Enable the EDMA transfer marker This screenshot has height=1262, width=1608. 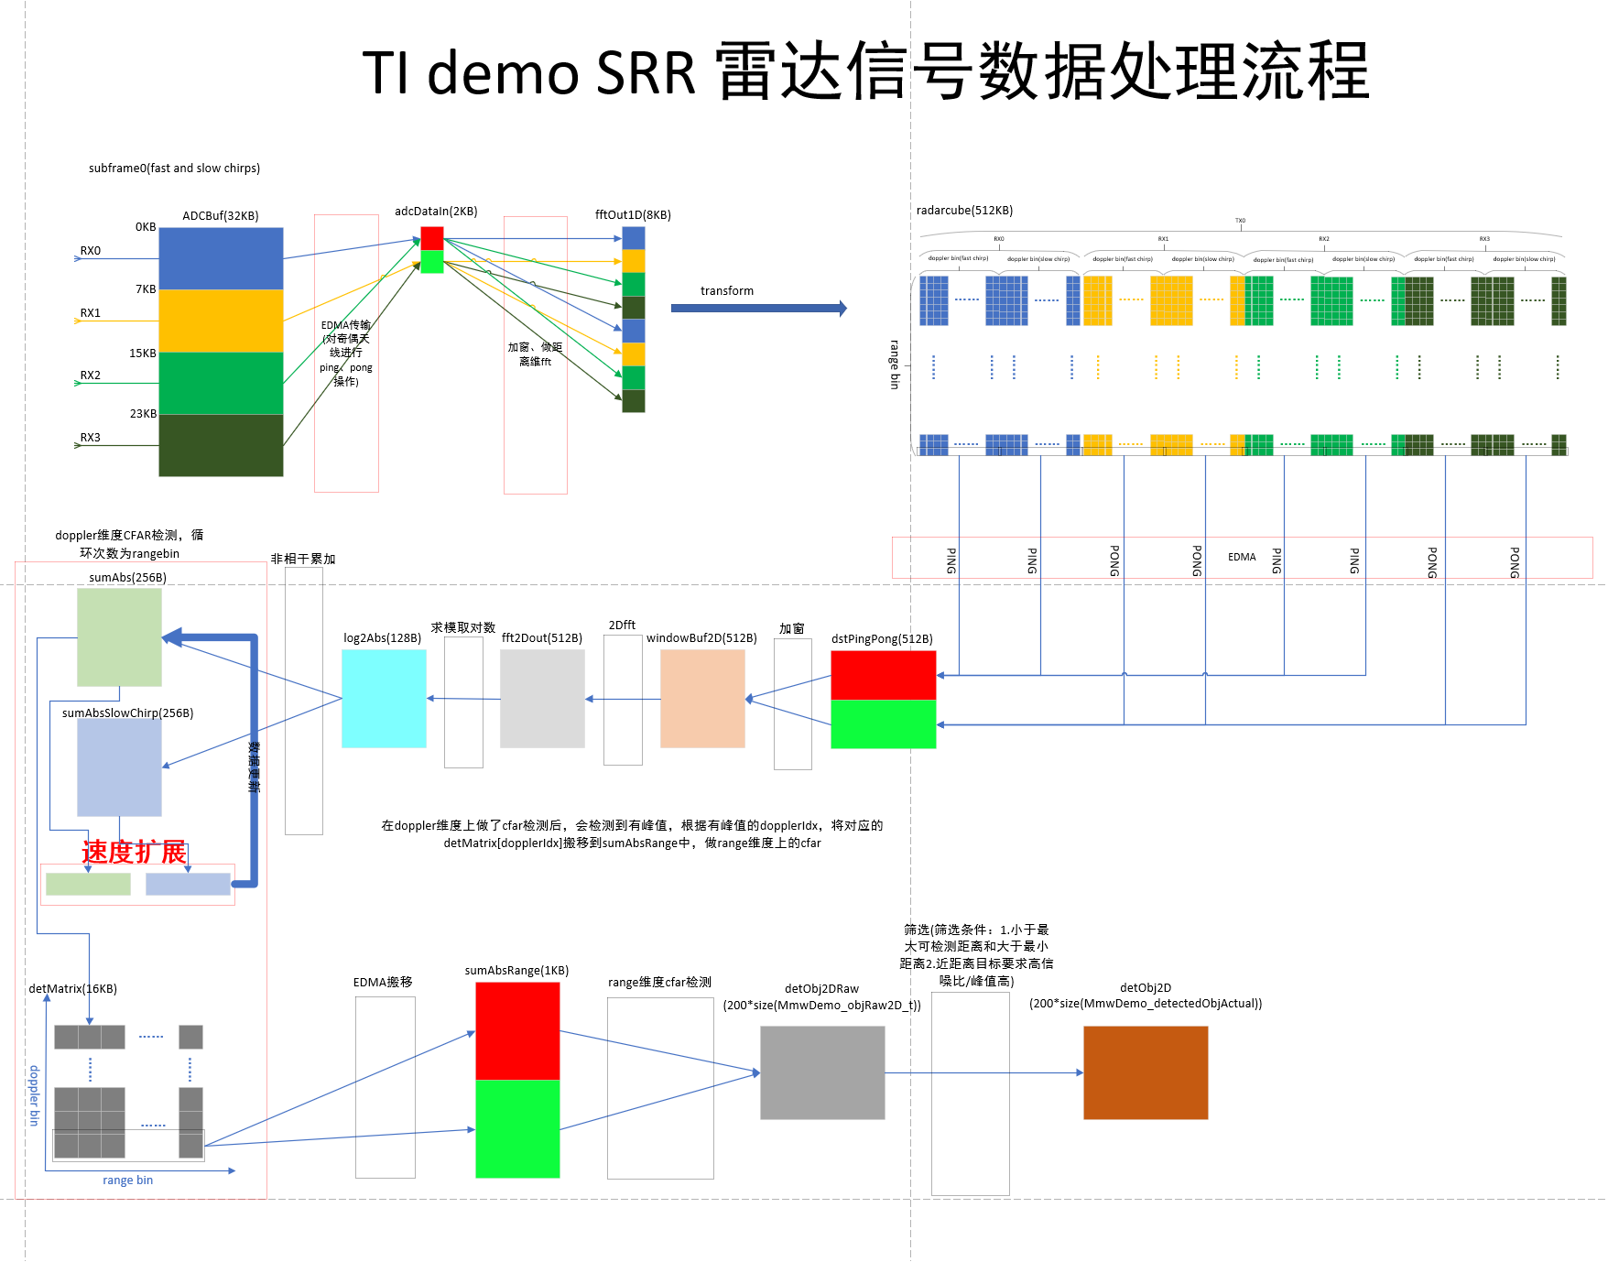click(x=1242, y=556)
